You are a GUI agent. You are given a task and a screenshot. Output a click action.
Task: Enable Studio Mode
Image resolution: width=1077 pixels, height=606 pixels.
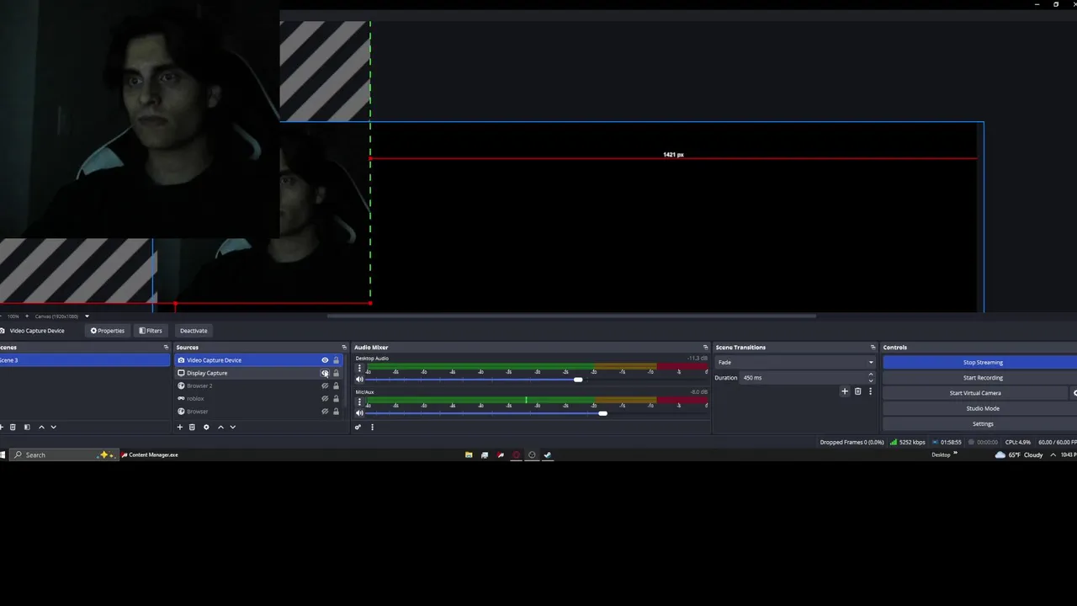tap(982, 408)
